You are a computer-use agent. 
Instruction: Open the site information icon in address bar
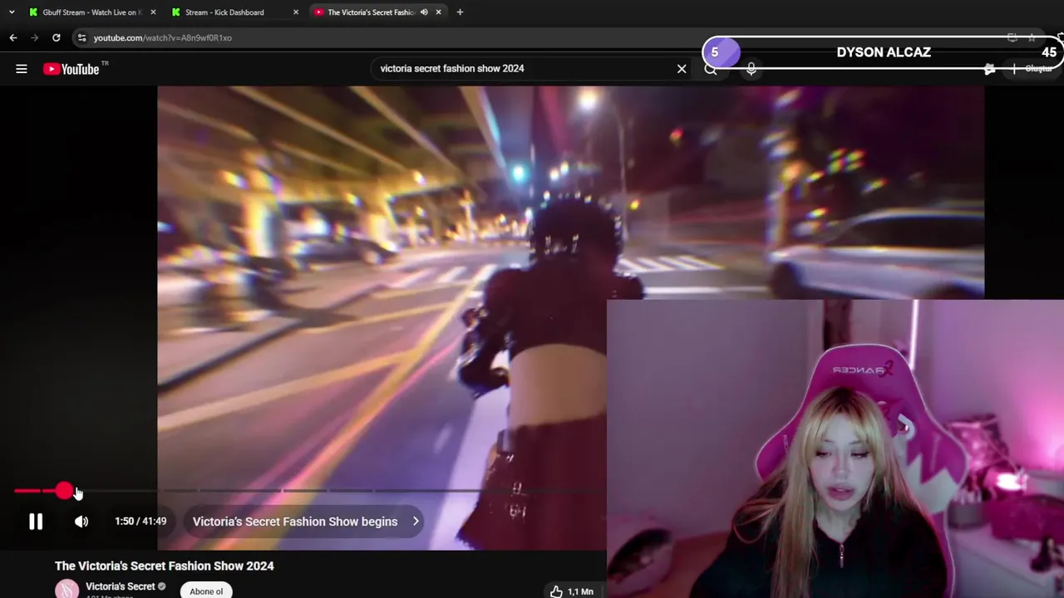(81, 37)
